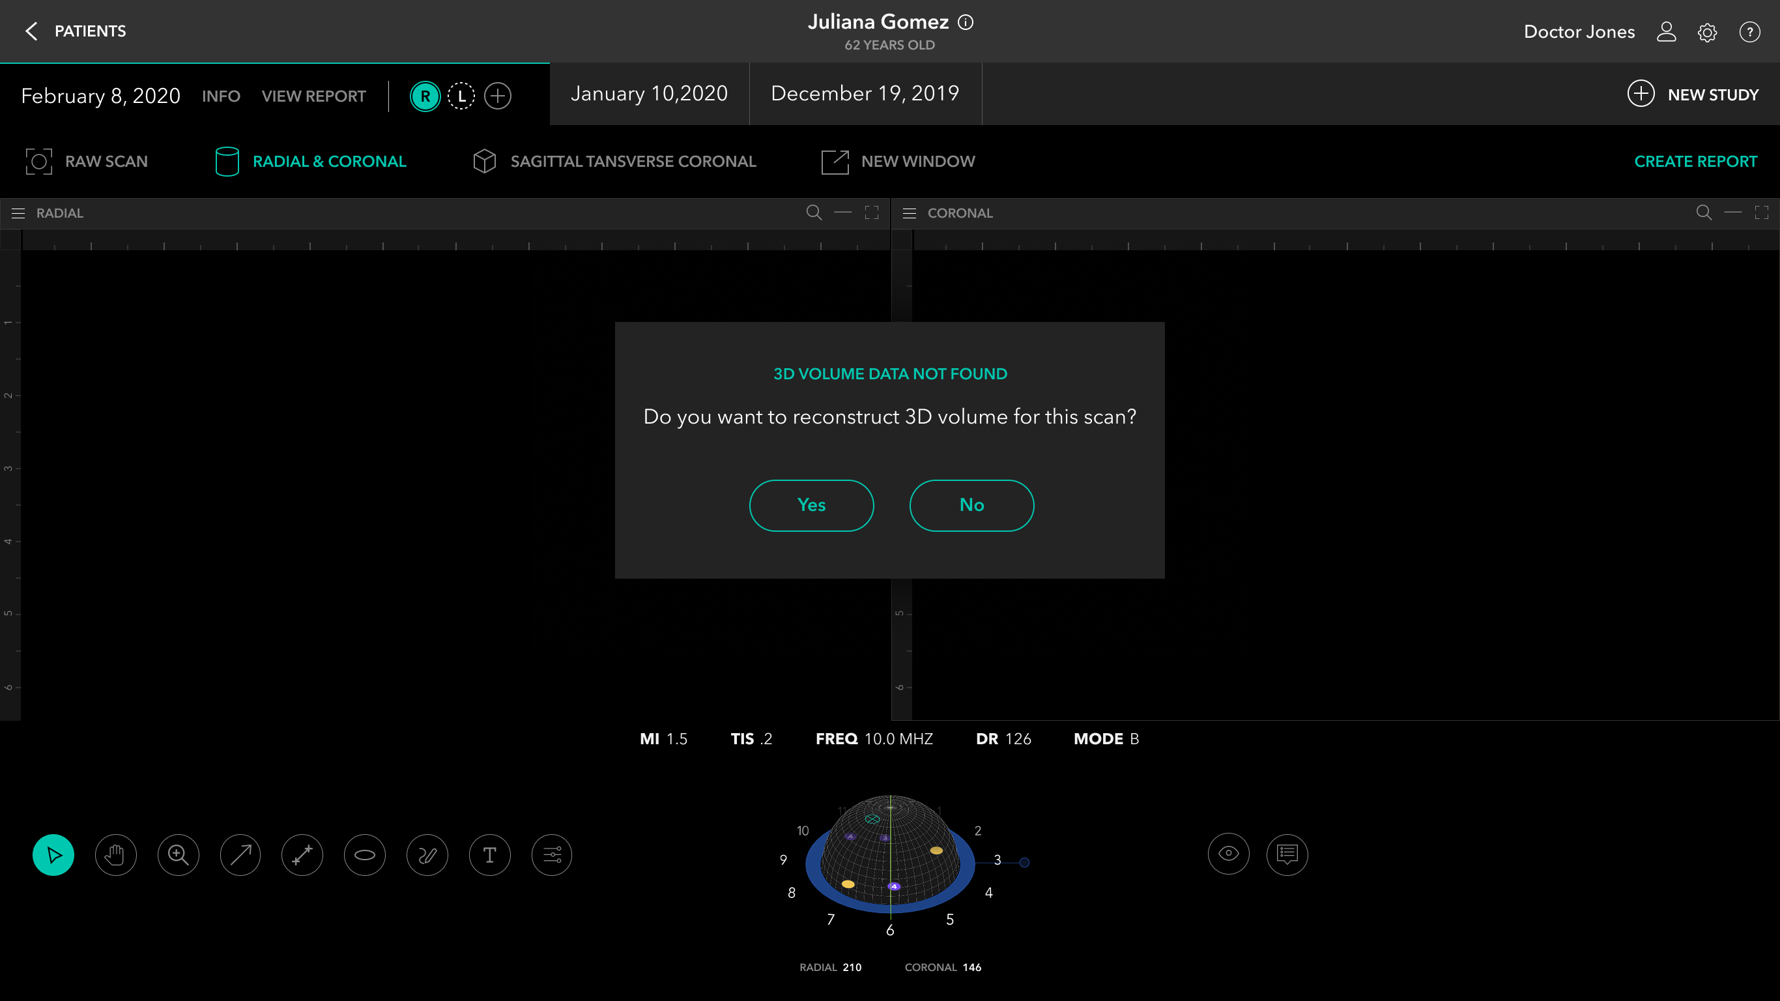Click CREATE REPORT link
The image size is (1780, 1001).
click(1695, 161)
